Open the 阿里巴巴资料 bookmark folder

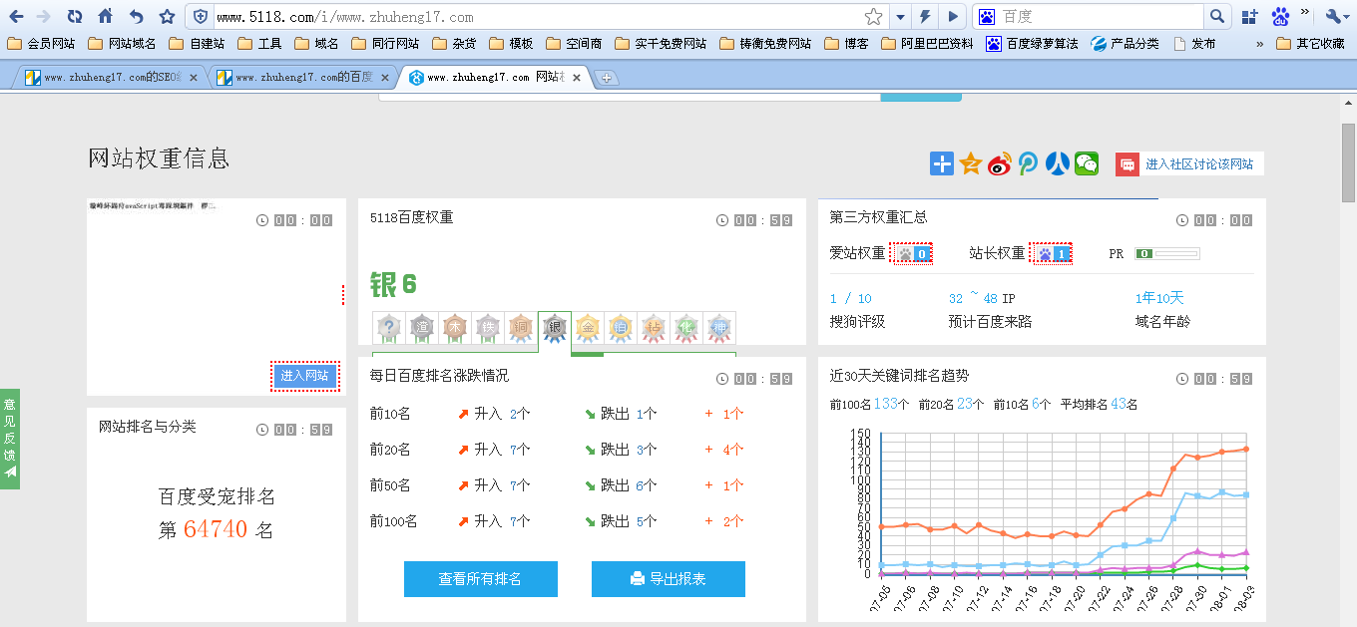927,44
